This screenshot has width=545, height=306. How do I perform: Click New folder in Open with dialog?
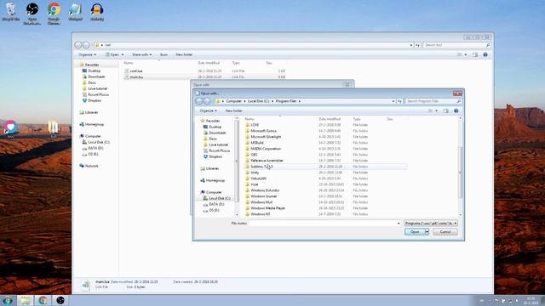point(233,110)
